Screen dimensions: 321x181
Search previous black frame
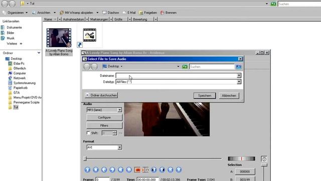(x=154, y=170)
